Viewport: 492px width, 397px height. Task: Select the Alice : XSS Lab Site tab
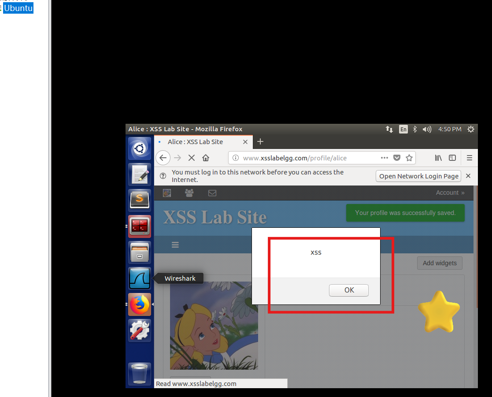[203, 142]
